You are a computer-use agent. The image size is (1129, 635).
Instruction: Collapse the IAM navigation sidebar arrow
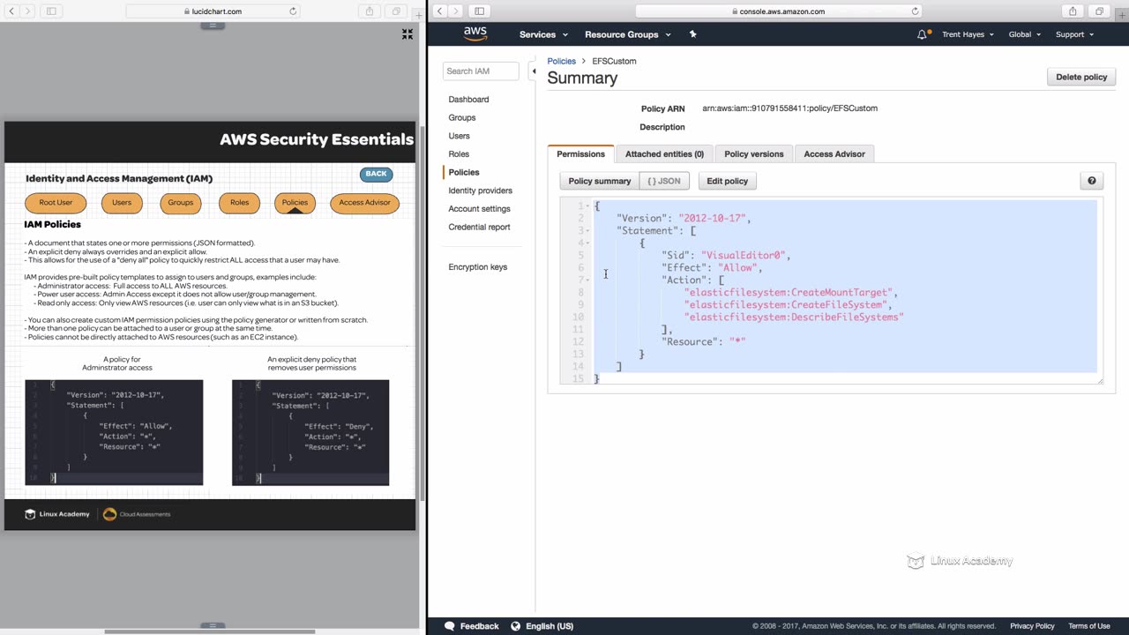click(x=533, y=71)
